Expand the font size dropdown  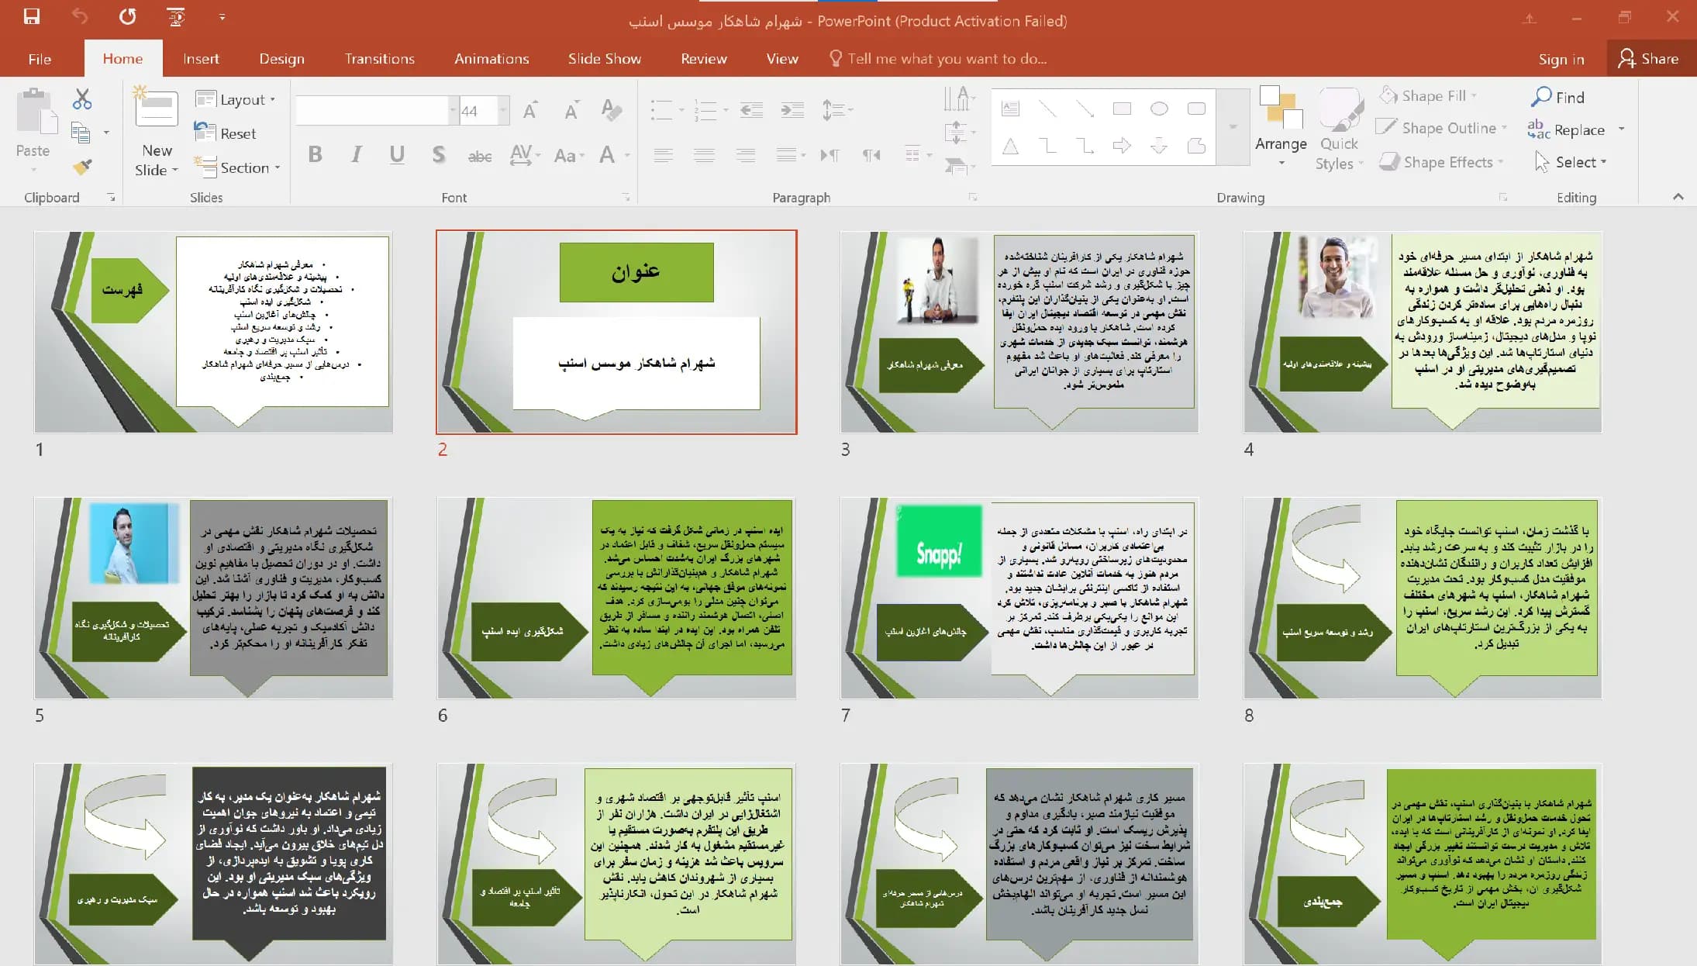503,110
